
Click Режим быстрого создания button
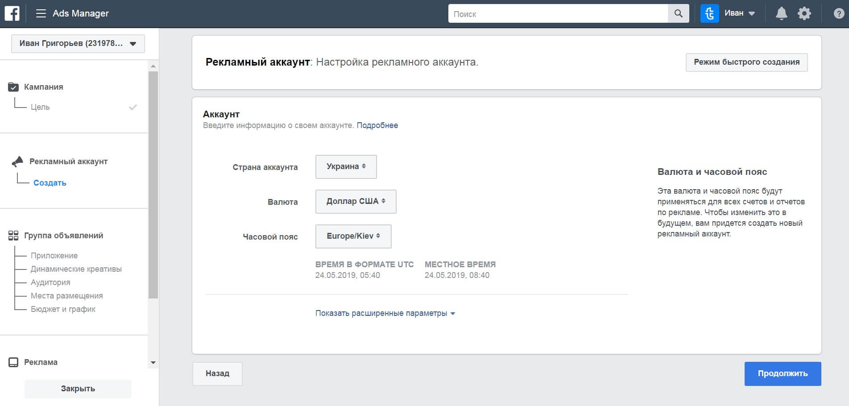746,62
